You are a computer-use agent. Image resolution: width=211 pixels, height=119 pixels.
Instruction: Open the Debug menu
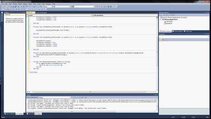(25, 4)
